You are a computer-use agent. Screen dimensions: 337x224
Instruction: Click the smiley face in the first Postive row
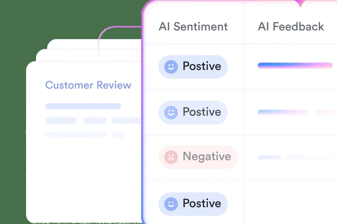(x=171, y=67)
